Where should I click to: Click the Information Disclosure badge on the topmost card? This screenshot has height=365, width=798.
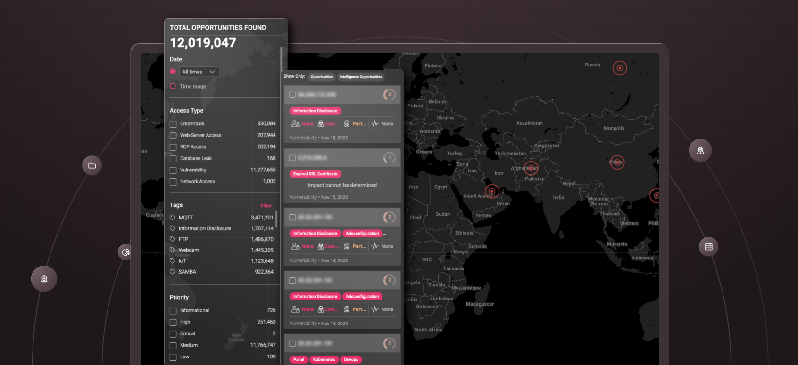(x=315, y=111)
